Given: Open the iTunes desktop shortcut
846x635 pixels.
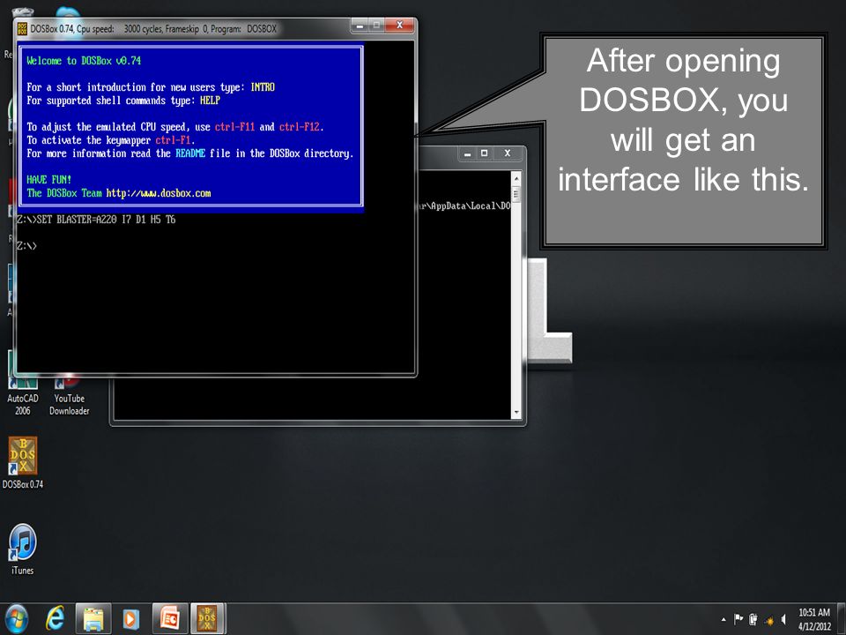Looking at the screenshot, I should (23, 549).
